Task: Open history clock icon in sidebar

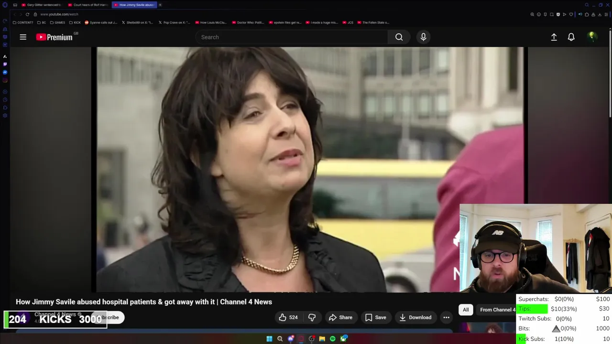Action: click(x=5, y=99)
